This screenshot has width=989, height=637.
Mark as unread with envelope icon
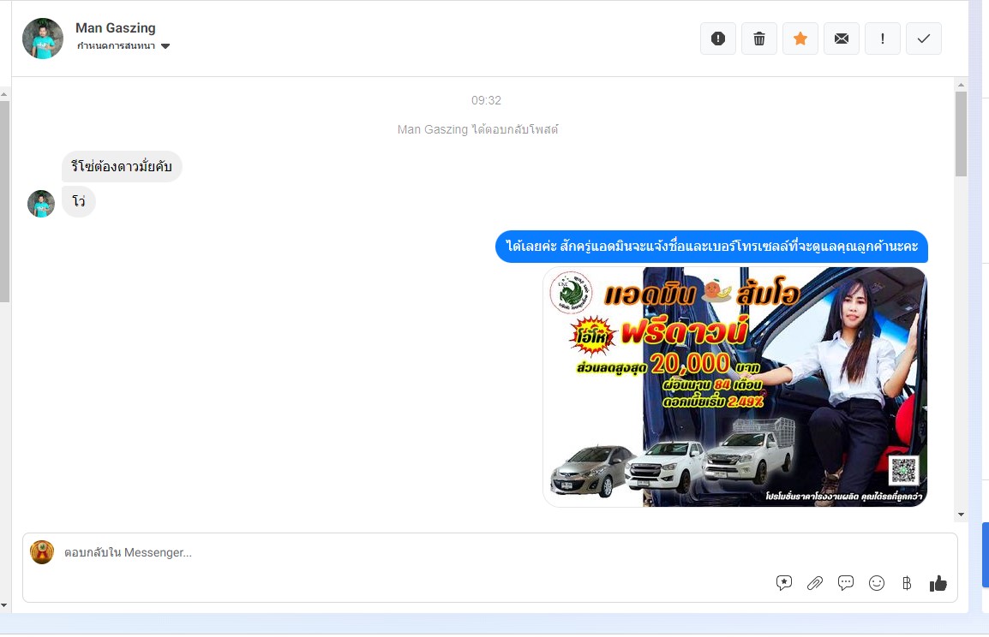coord(842,39)
